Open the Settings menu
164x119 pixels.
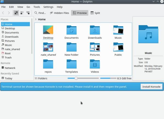click(48, 7)
